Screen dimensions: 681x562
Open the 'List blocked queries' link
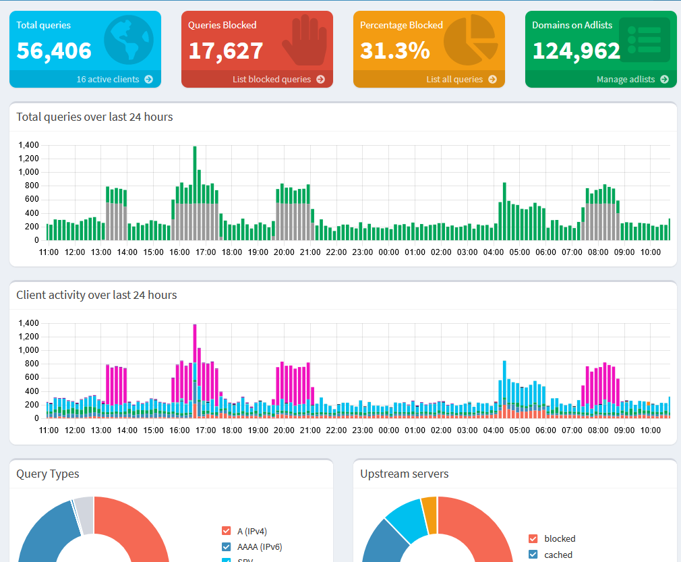click(272, 80)
